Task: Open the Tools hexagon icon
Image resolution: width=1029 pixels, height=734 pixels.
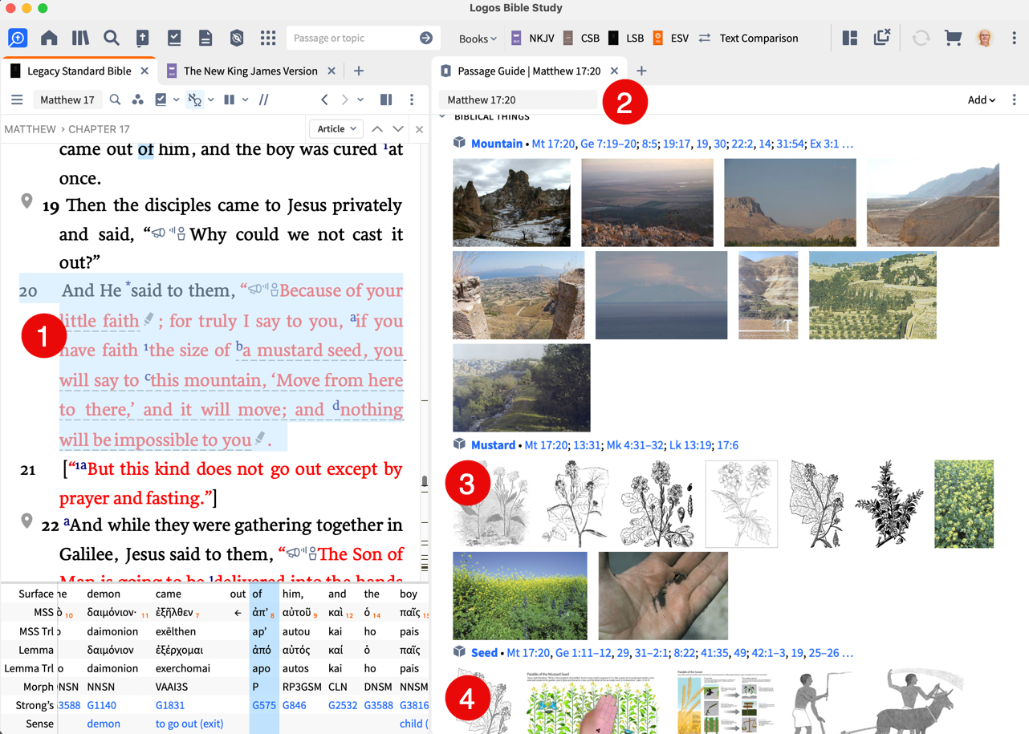Action: tap(237, 38)
